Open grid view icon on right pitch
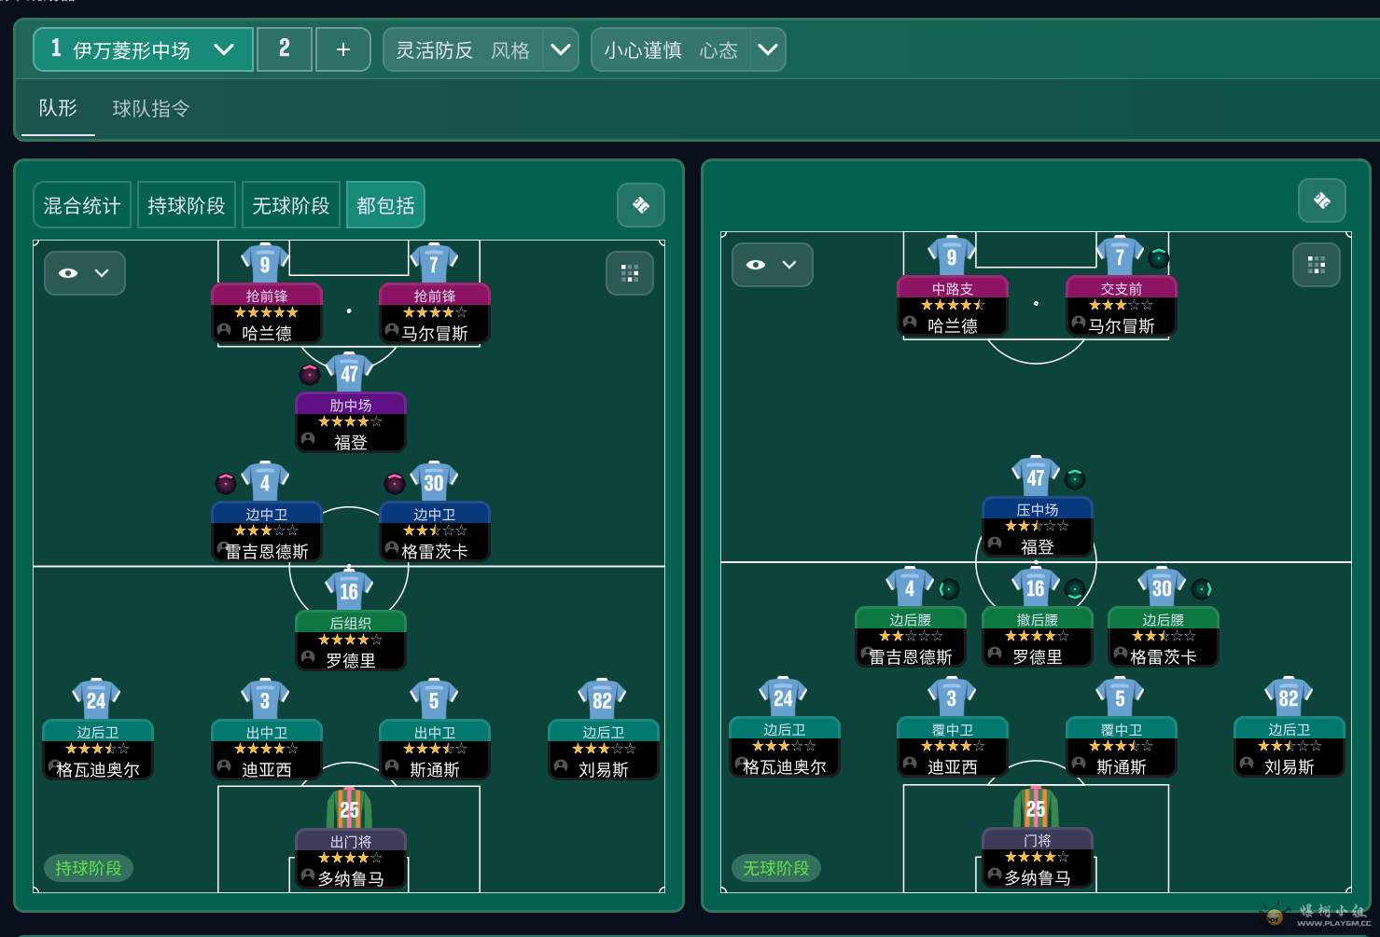 pyautogui.click(x=1316, y=266)
